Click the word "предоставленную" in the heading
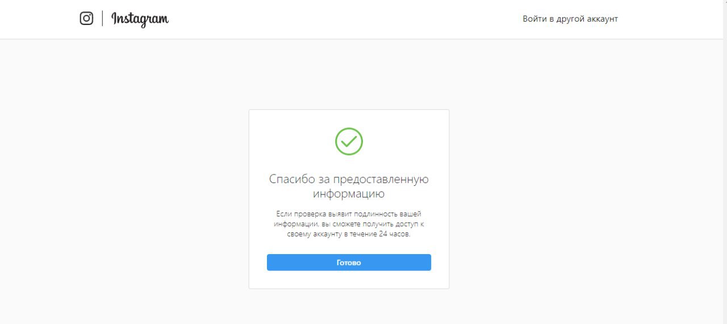The image size is (727, 324). pyautogui.click(x=381, y=180)
